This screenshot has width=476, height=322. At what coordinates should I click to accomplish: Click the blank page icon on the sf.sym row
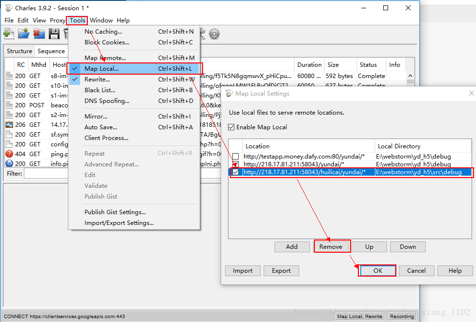[9, 135]
